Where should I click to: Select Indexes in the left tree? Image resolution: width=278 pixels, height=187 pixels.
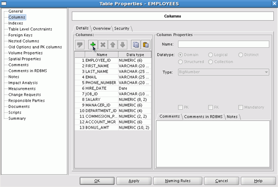click(16, 23)
